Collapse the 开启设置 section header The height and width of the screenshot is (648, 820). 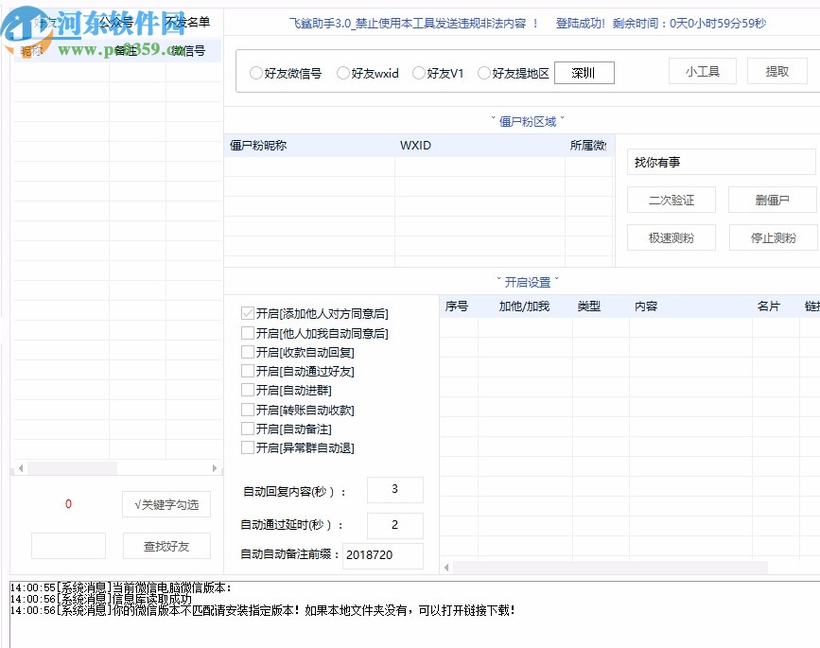527,283
